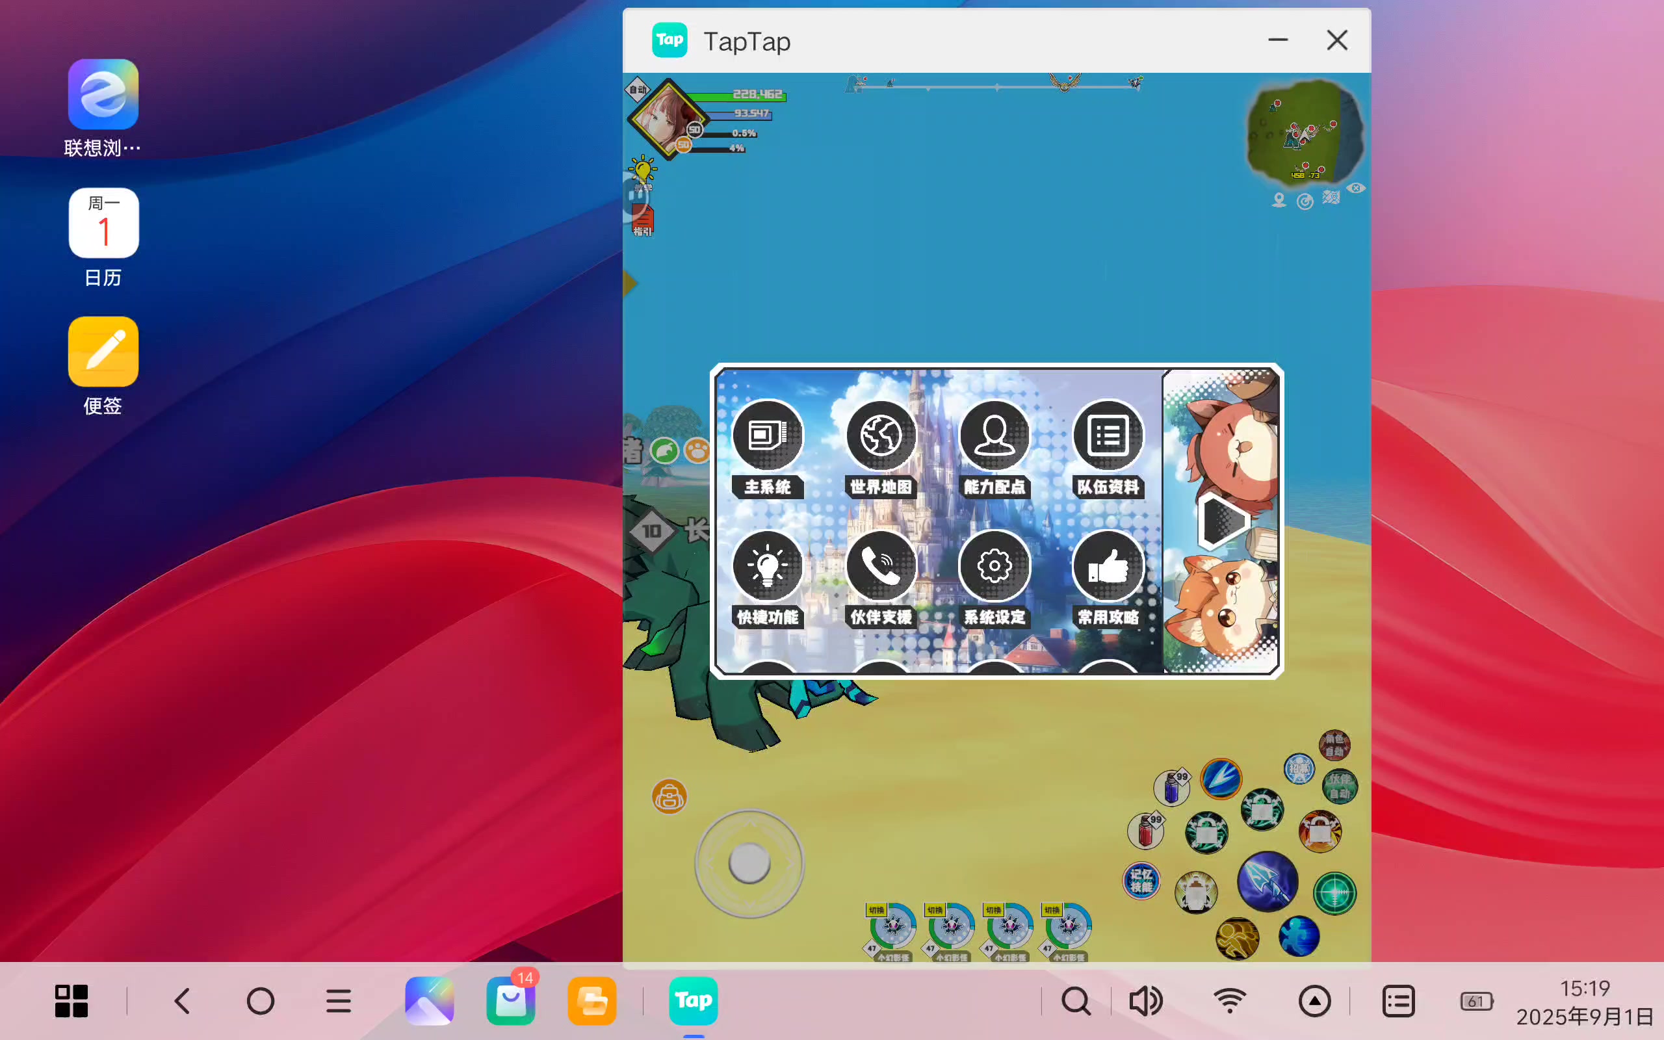This screenshot has width=1664, height=1040.
Task: Click the locked orange flame skill
Action: [x=1319, y=831]
